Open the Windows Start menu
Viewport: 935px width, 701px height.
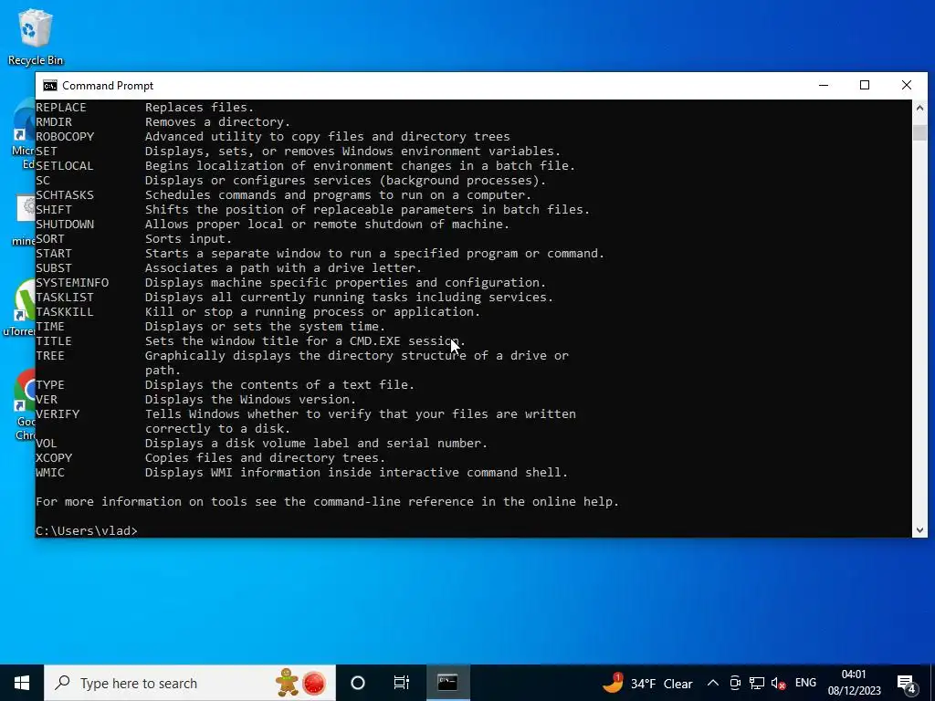[22, 683]
